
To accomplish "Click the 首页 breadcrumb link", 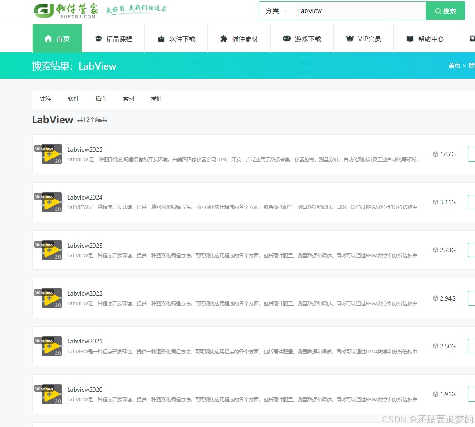I will (454, 65).
